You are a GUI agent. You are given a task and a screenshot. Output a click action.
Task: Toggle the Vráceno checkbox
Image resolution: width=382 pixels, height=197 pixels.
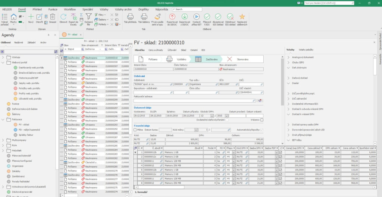[262, 120]
